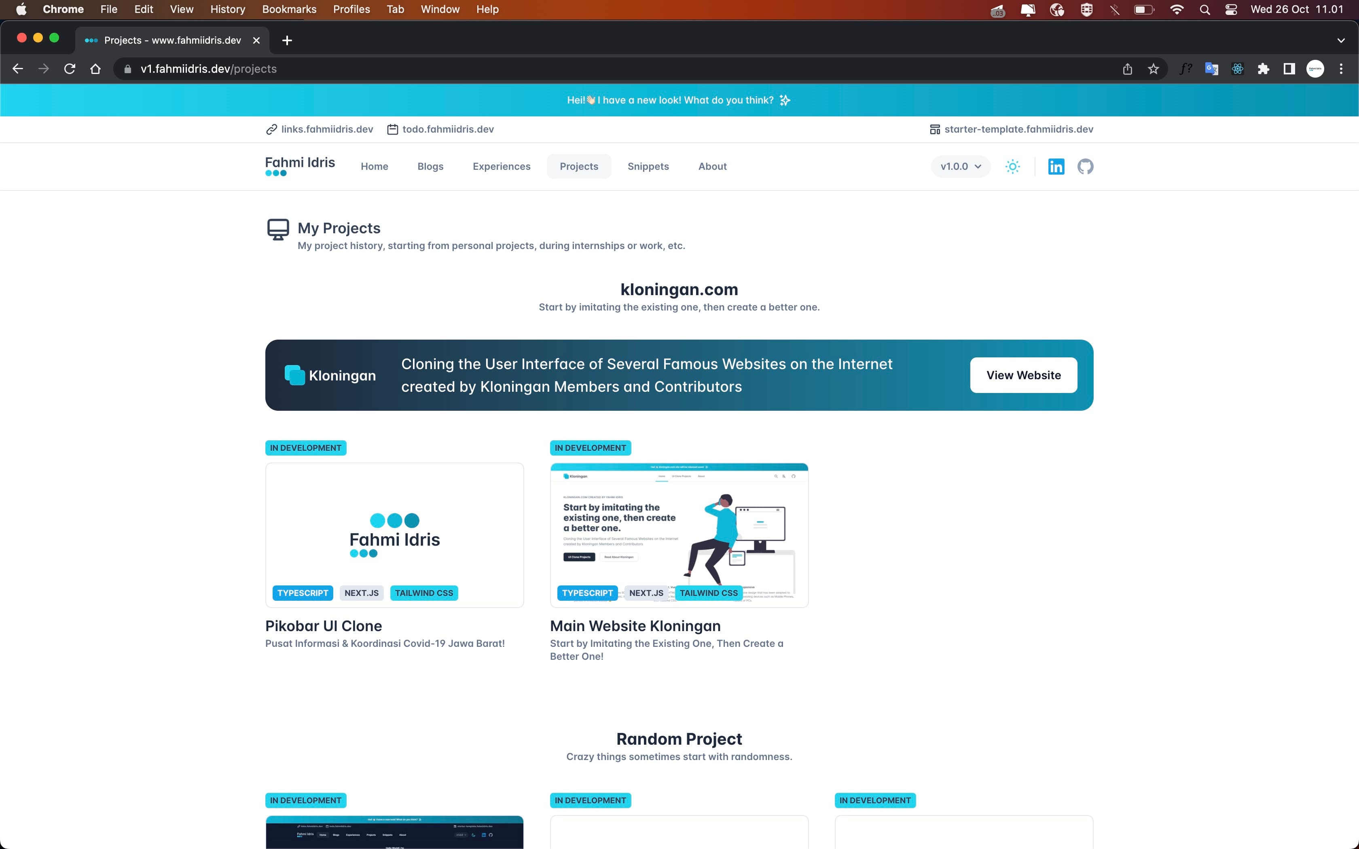The width and height of the screenshot is (1359, 849).
Task: Expand the tab search chevron
Action: coord(1341,40)
